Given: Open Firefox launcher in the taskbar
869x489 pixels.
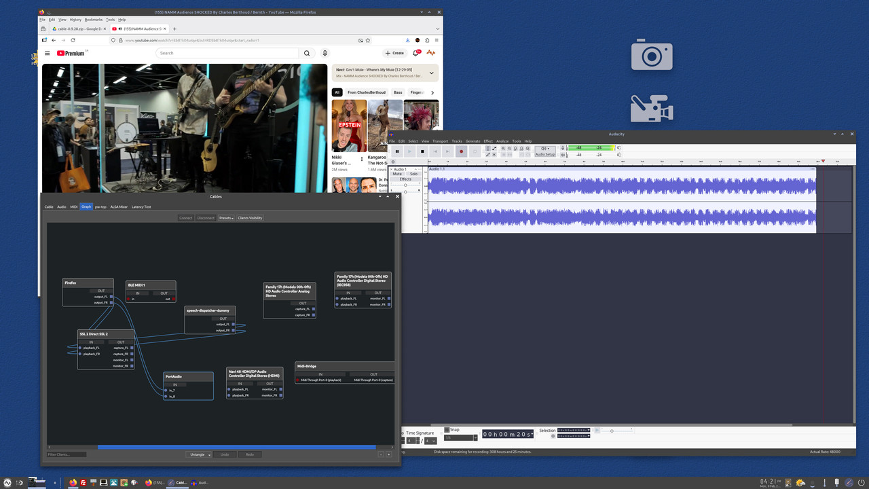Looking at the screenshot, I should [x=73, y=483].
